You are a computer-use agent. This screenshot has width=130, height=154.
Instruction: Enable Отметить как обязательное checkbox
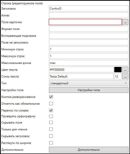pos(51,103)
